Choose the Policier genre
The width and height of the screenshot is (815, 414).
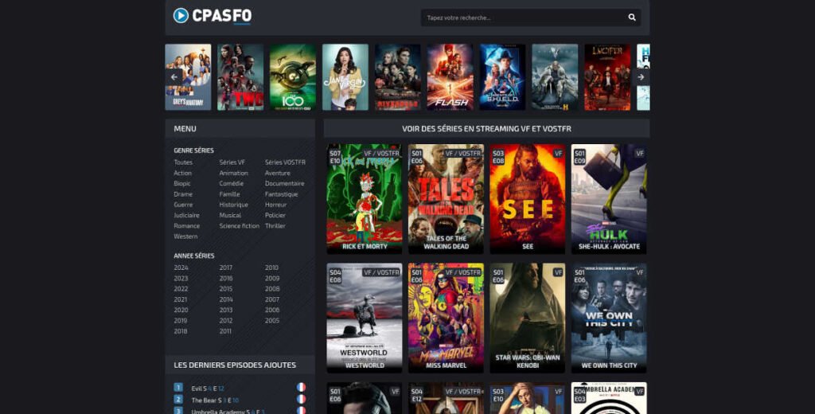click(x=275, y=215)
